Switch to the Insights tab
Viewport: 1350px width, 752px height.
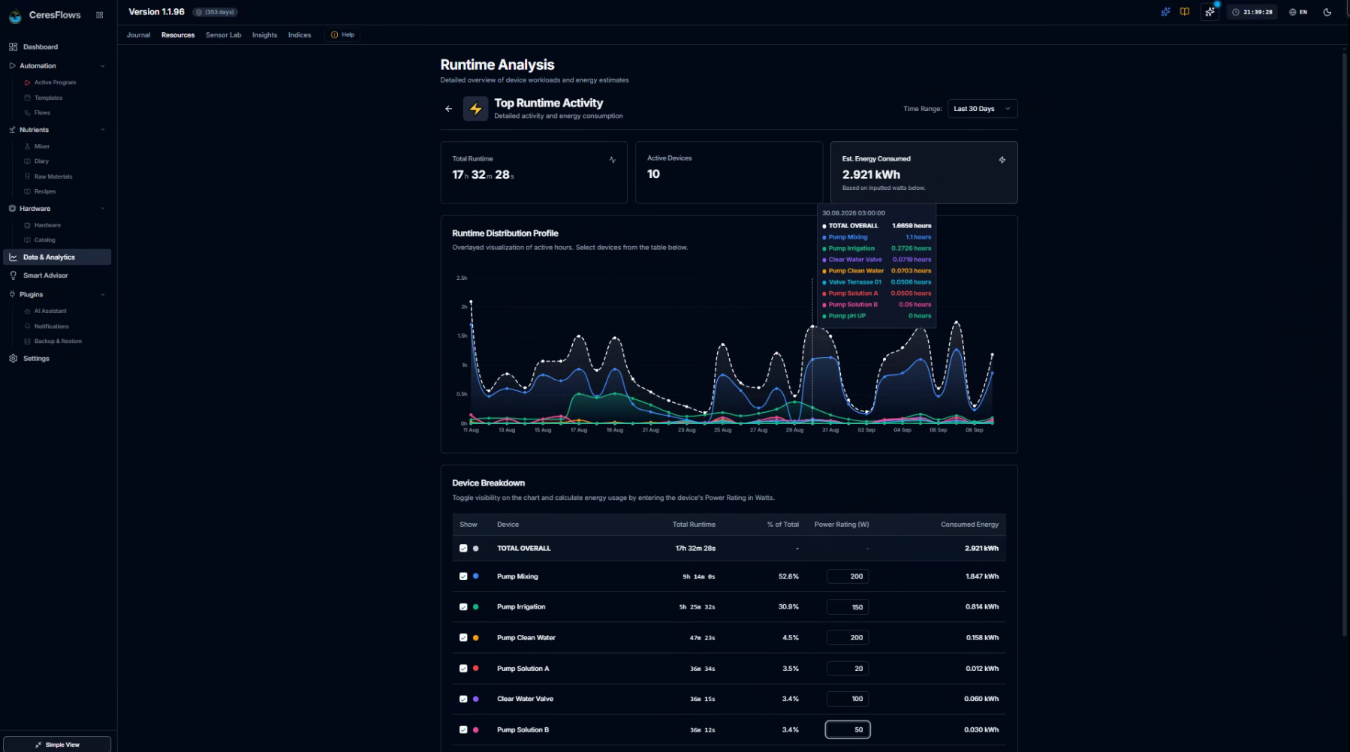264,35
